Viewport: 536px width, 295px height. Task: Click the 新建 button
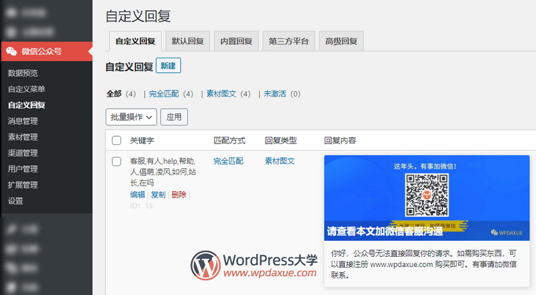168,66
